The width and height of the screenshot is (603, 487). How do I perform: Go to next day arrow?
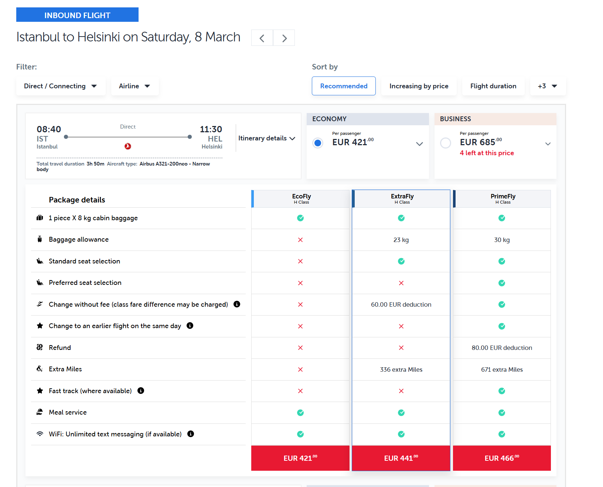point(284,38)
